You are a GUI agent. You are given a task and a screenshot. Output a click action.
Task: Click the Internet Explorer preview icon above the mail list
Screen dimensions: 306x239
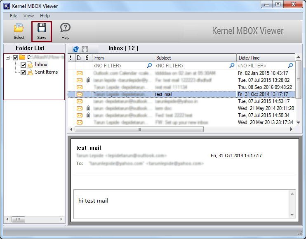pyautogui.click(x=76, y=49)
